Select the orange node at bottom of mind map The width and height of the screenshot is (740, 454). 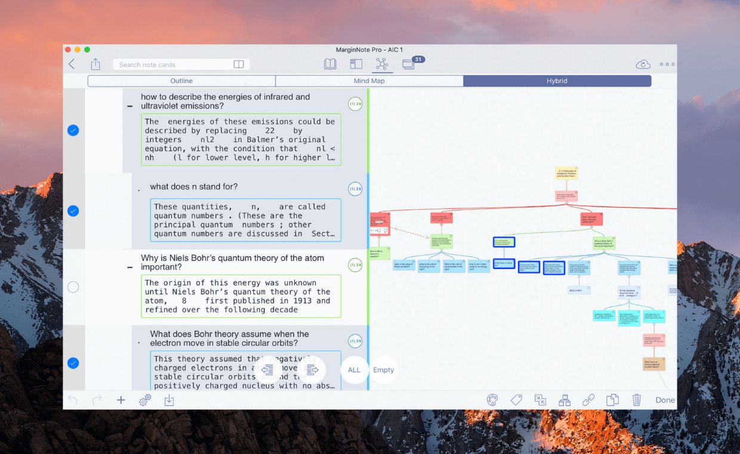tap(654, 364)
